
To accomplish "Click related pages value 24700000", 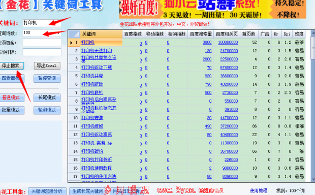I will pos(229,51).
